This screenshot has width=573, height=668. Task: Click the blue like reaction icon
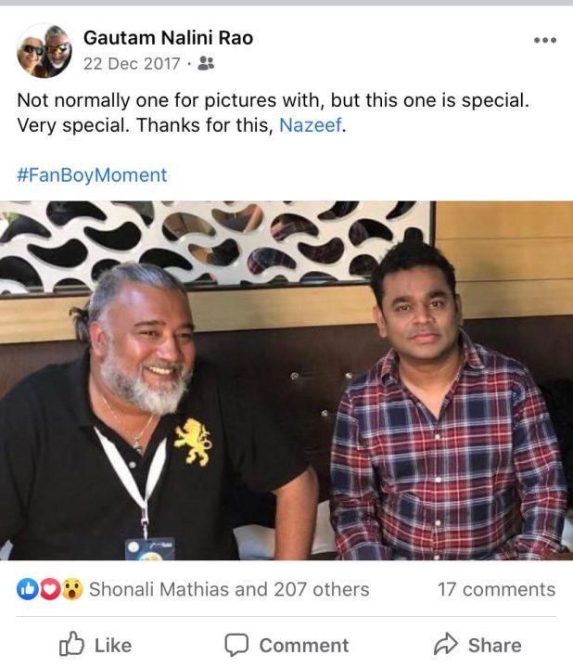tap(27, 589)
